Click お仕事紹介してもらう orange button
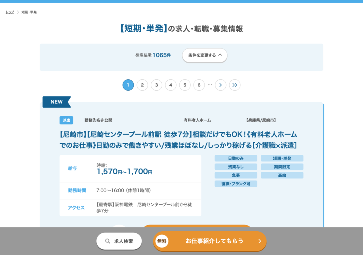 tap(210, 241)
